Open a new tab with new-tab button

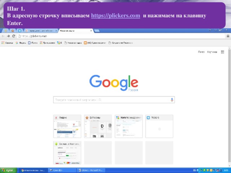[x=97, y=31]
